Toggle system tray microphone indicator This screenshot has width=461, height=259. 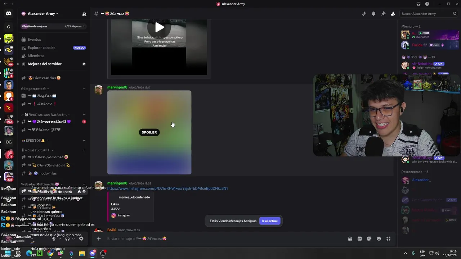point(413,253)
